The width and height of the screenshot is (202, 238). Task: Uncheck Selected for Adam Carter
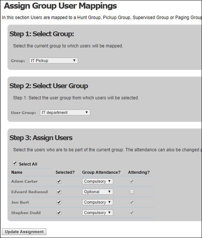(59, 181)
